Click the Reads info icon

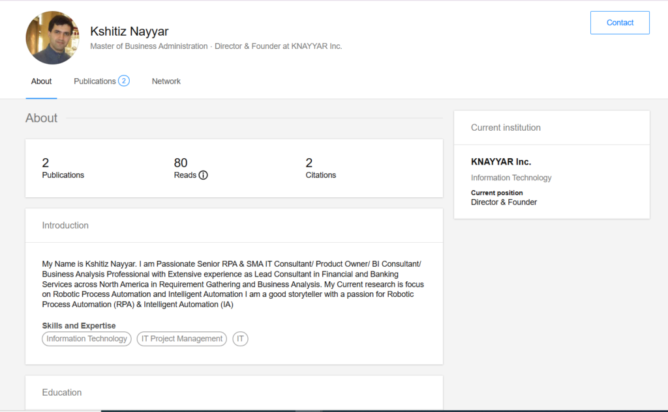click(203, 175)
